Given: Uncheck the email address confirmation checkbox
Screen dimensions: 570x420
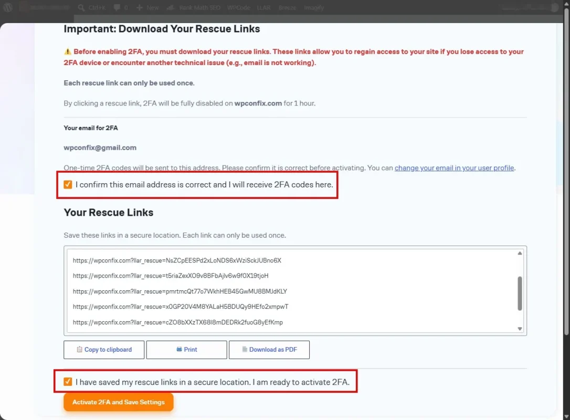Looking at the screenshot, I should (68, 185).
